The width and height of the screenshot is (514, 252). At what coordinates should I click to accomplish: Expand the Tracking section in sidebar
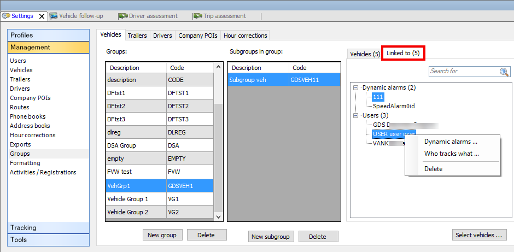click(48, 227)
